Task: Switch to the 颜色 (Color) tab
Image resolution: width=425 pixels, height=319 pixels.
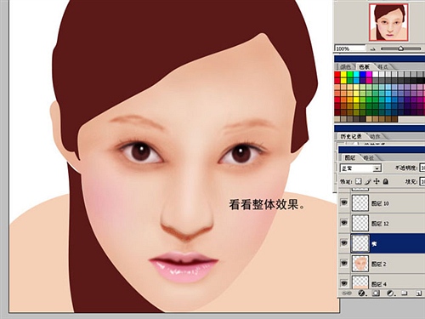Action: tap(345, 66)
